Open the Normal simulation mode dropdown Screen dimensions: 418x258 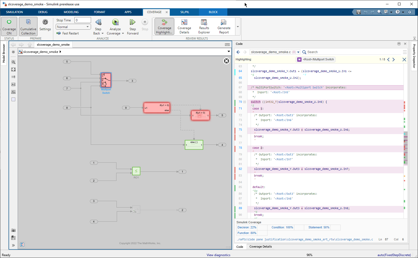[x=73, y=27]
